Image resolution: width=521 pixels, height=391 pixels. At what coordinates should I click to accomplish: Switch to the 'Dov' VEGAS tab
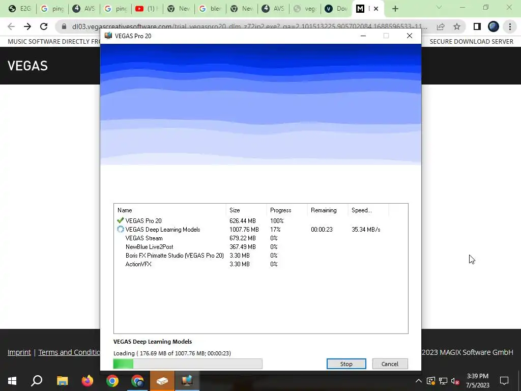coord(337,9)
